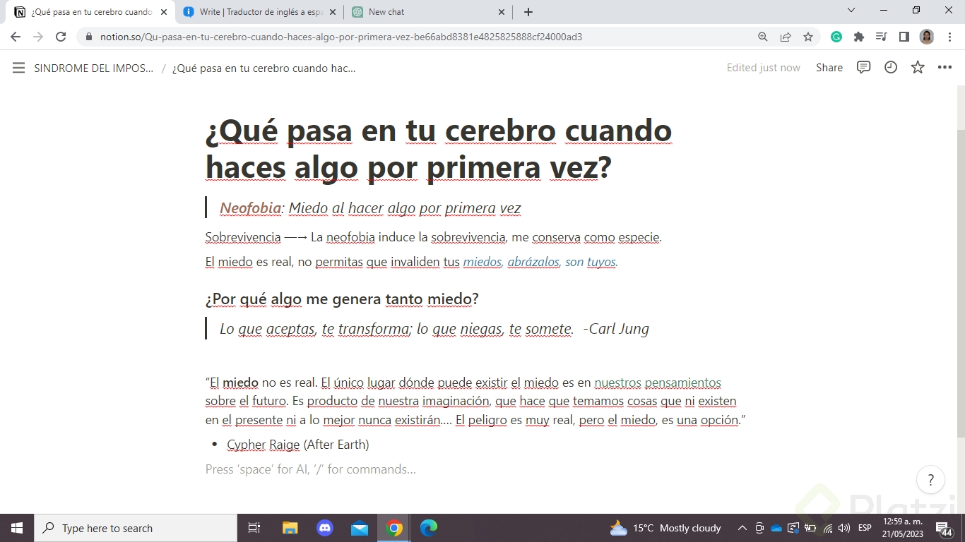The image size is (965, 542).
Task: Open the Wi-Fi network tray icon
Action: pos(827,528)
